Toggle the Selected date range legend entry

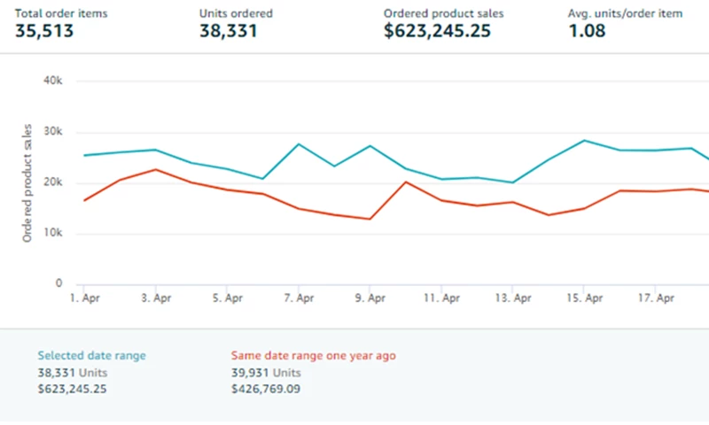tap(91, 356)
